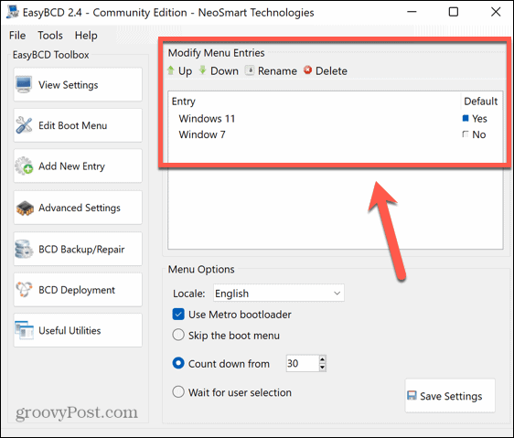Viewport: 514px width, 438px height.
Task: Open BCD Backup/Repair page
Action: click(78, 249)
